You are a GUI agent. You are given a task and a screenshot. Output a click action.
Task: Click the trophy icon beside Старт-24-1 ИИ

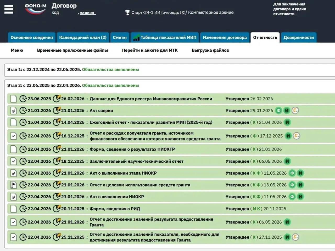pos(127,12)
